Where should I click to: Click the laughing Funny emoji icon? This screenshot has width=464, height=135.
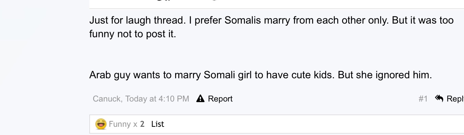point(101,124)
